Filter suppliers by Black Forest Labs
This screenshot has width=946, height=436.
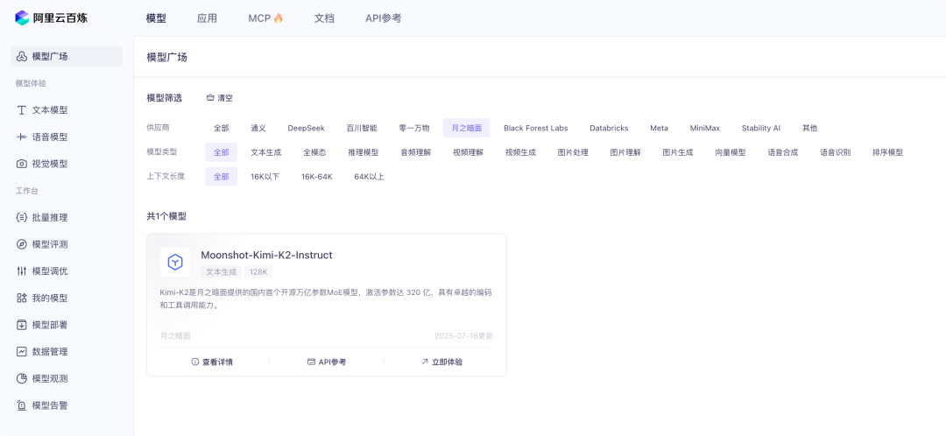[536, 128]
